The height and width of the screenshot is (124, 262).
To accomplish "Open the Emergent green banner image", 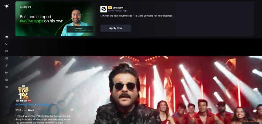I will 56,19.
